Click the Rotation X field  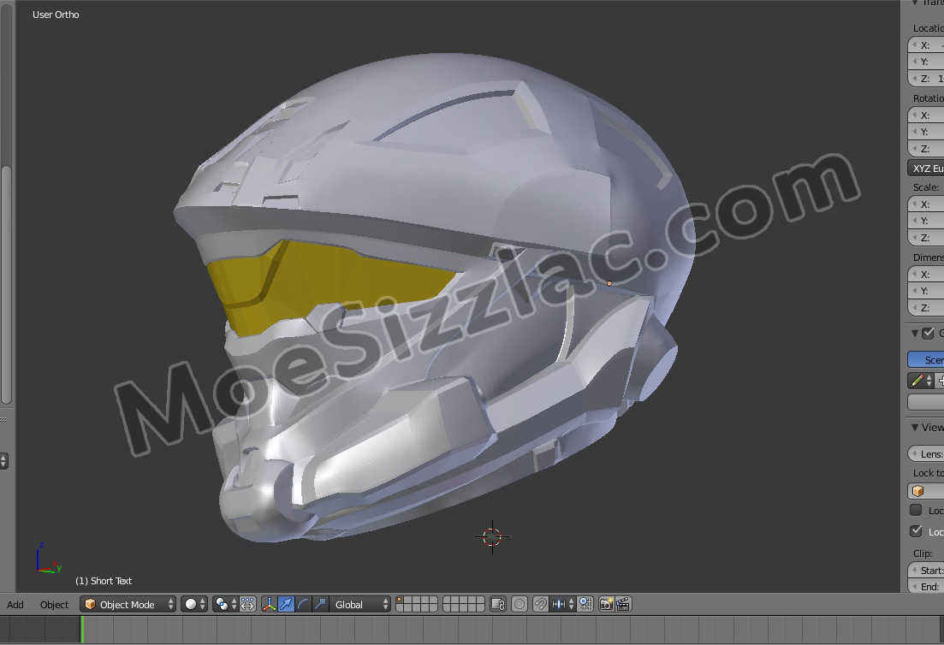point(926,115)
